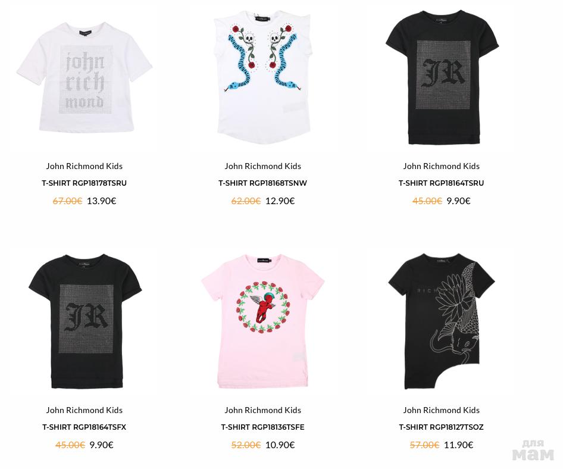
Task: Click the для мам watermark logo
Action: (x=533, y=451)
